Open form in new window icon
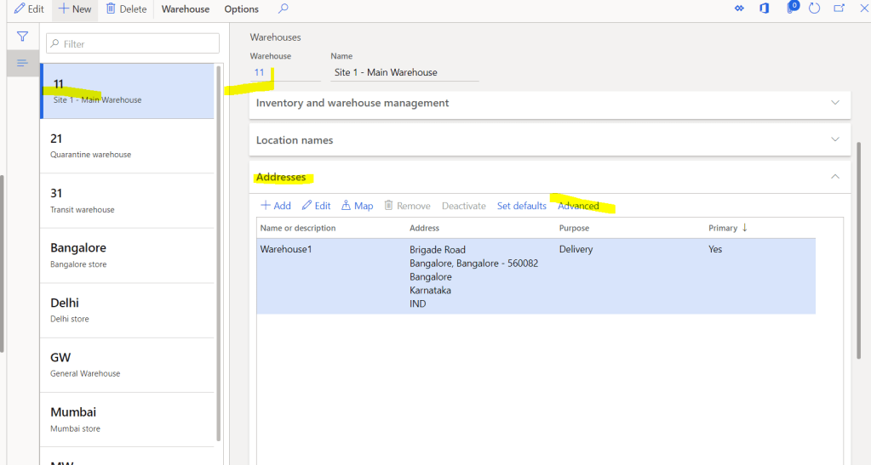Screen dimensions: 871x465 839,9
